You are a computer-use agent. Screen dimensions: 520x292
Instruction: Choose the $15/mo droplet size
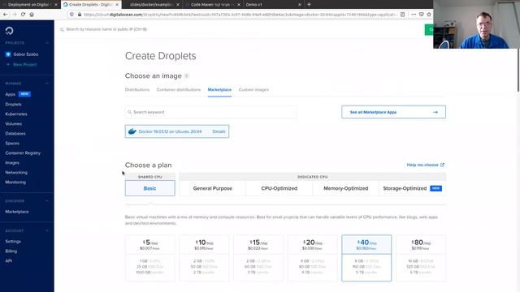pos(258,258)
